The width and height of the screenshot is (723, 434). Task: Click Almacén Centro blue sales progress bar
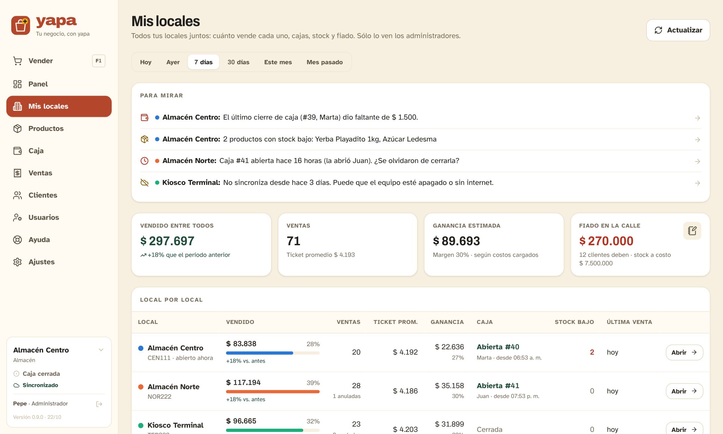click(x=273, y=353)
